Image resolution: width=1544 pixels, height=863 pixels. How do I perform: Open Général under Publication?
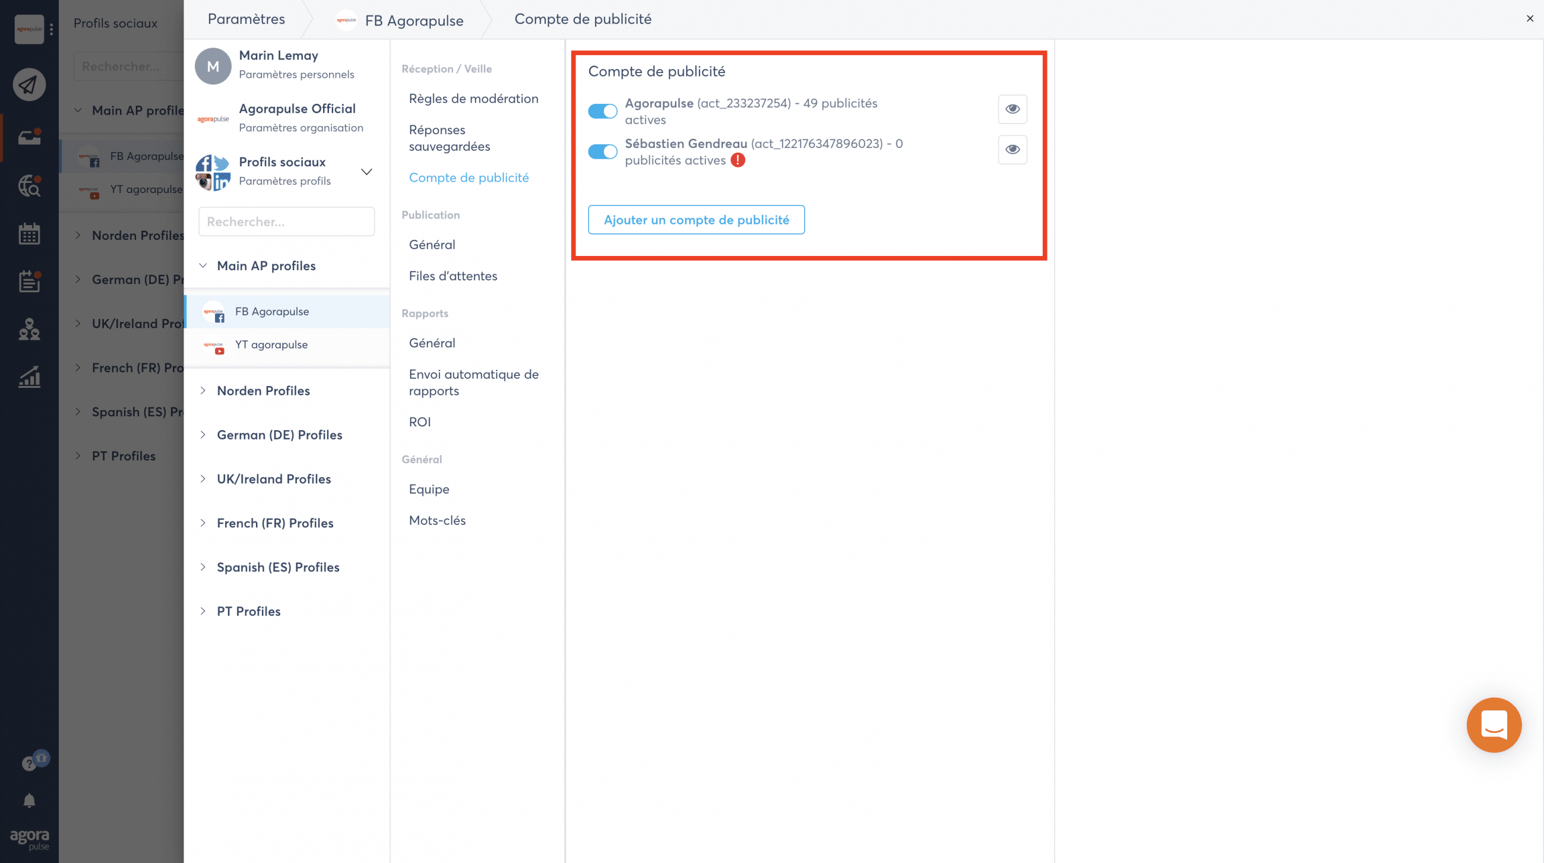coord(432,245)
